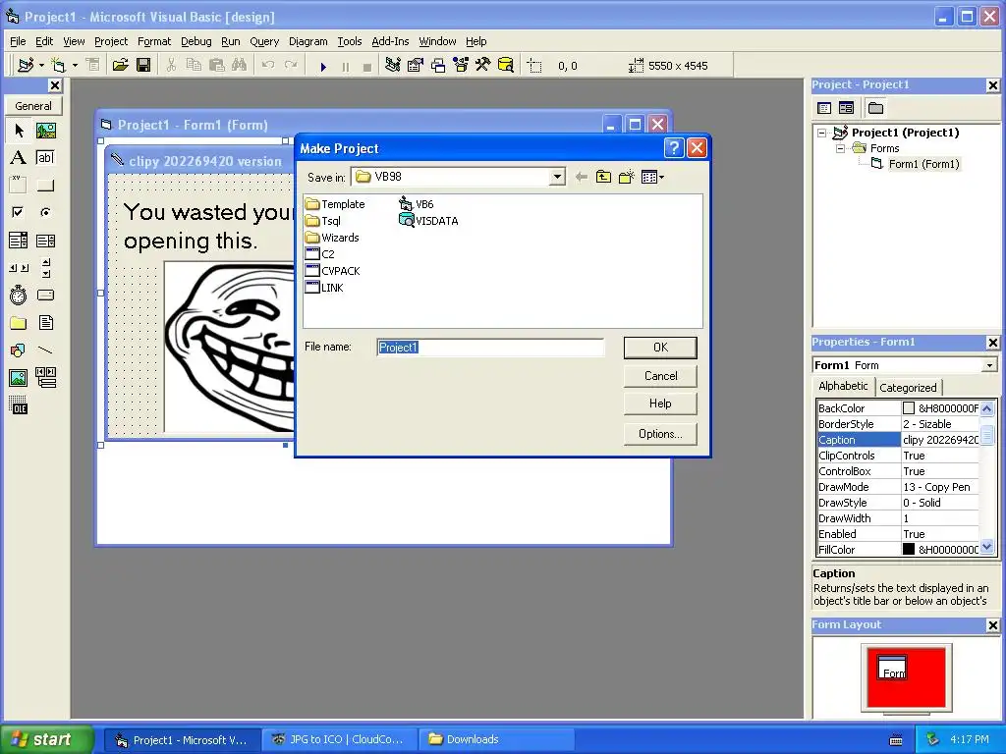Viewport: 1006px width, 754px height.
Task: Select the Shape control tool
Action: click(x=19, y=350)
